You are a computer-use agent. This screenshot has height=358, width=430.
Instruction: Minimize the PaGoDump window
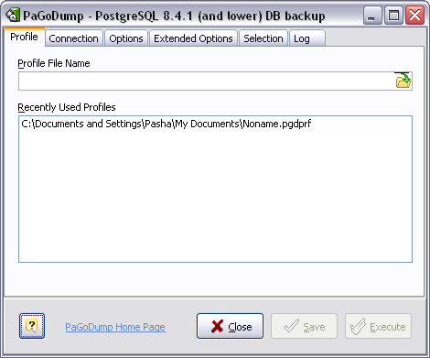coord(372,16)
